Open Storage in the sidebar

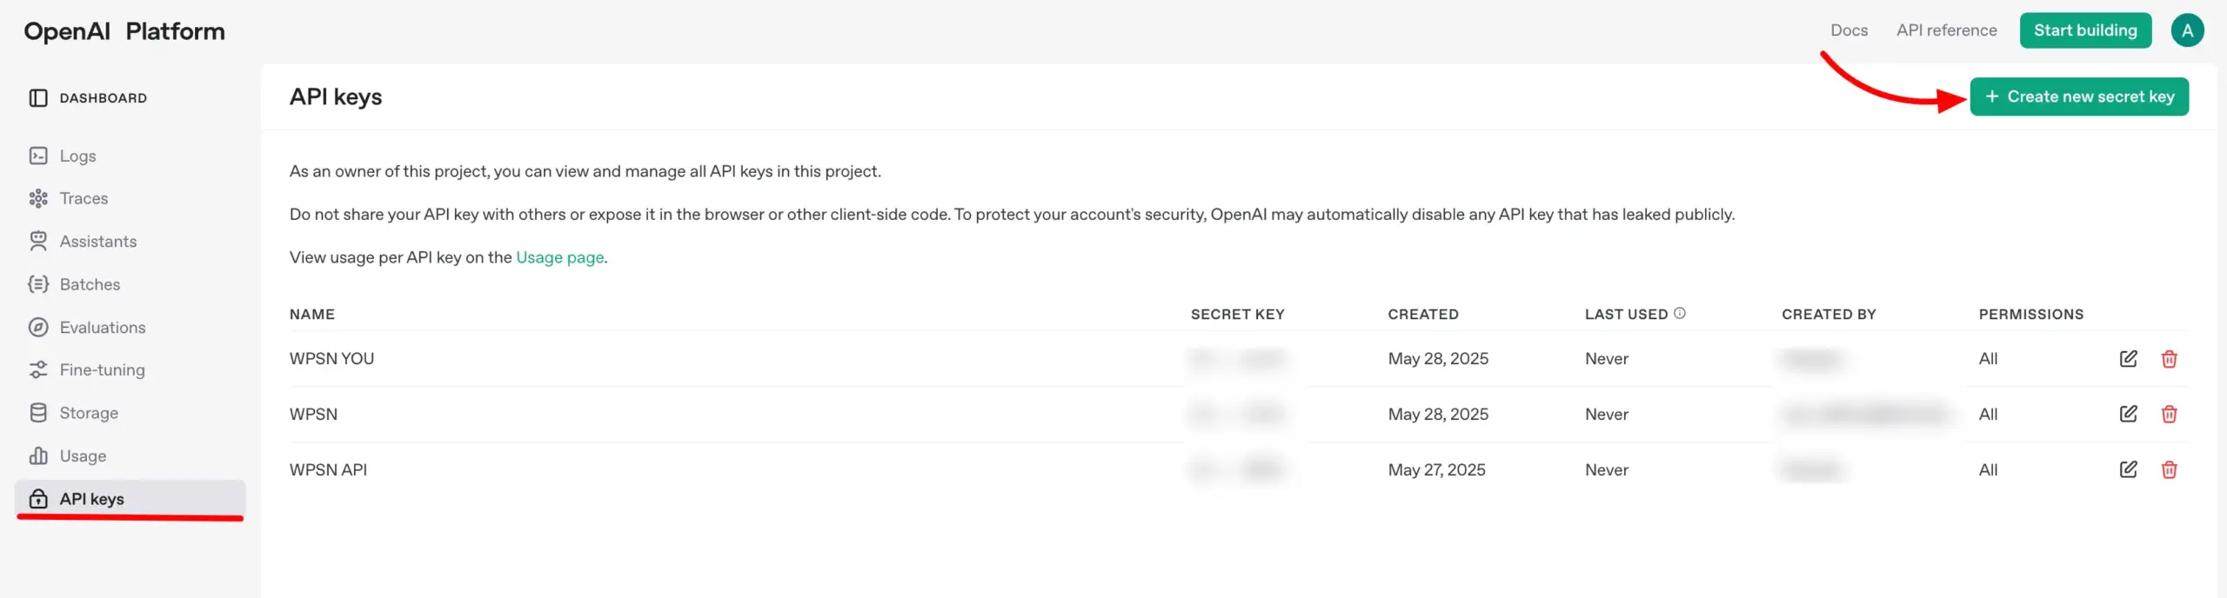88,414
